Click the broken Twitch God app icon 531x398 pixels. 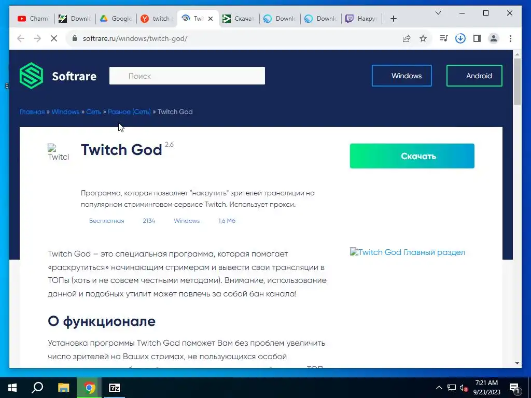coord(58,152)
